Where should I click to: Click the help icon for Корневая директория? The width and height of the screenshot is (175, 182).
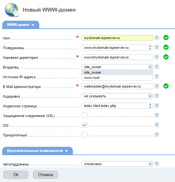(157, 57)
